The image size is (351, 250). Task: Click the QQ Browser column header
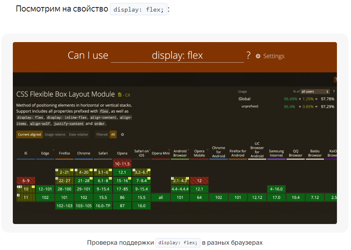[296, 153]
